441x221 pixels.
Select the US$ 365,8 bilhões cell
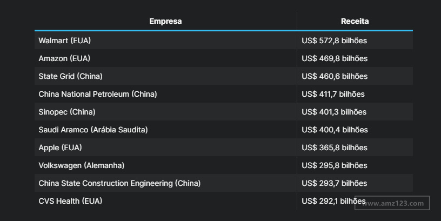pyautogui.click(x=335, y=148)
